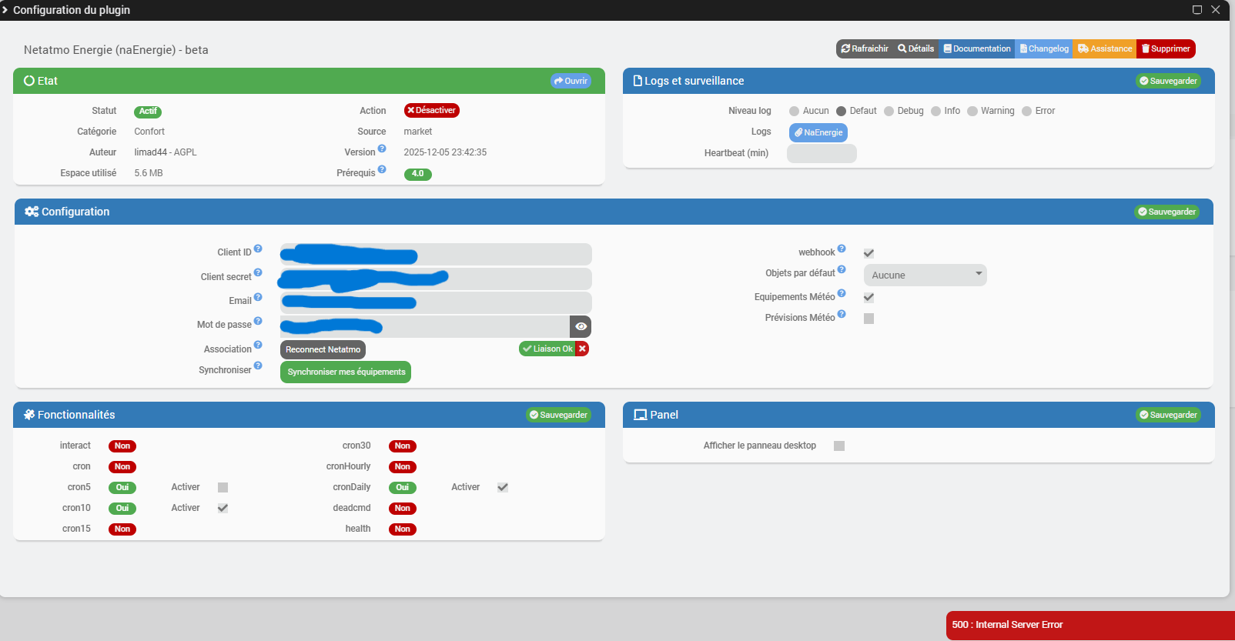Screen dimensions: 1235x641
Task: Save the Configuration panel
Action: pyautogui.click(x=1167, y=212)
